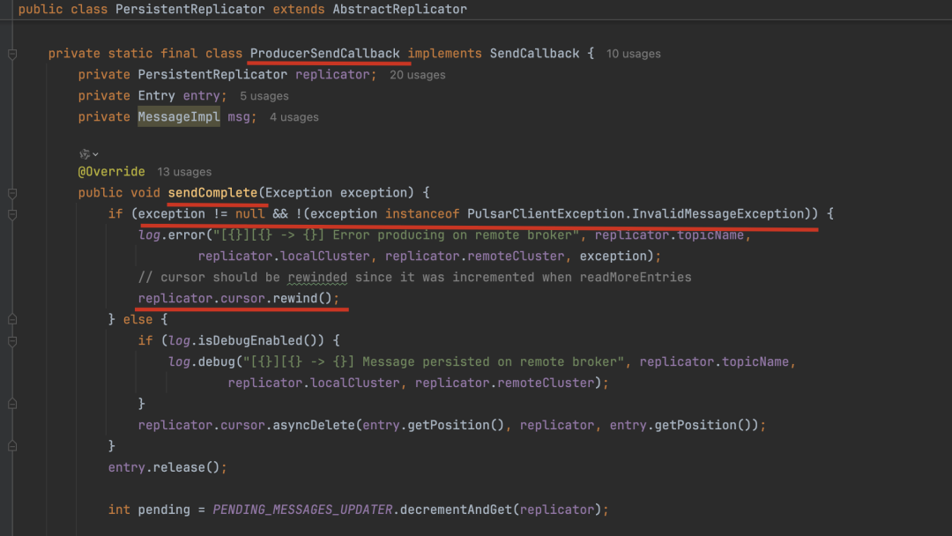Click the sendComplete method name

(x=212, y=192)
